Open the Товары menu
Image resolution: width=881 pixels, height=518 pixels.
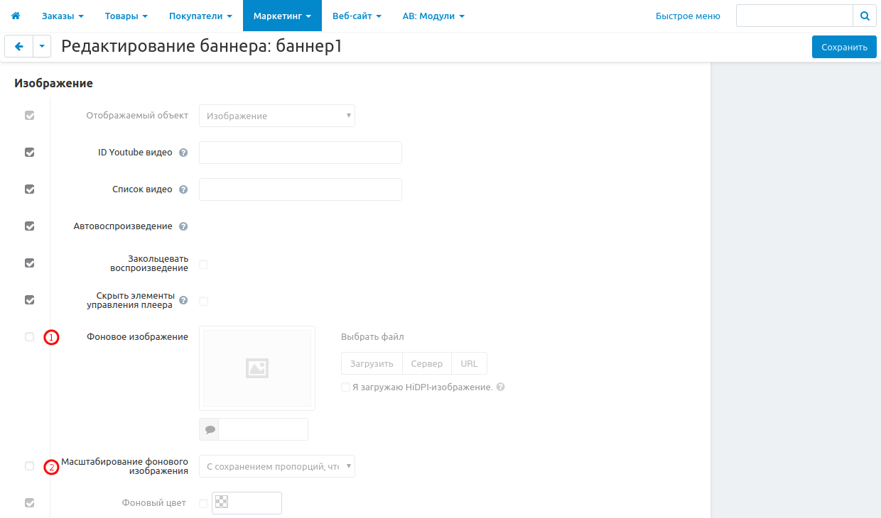point(126,16)
